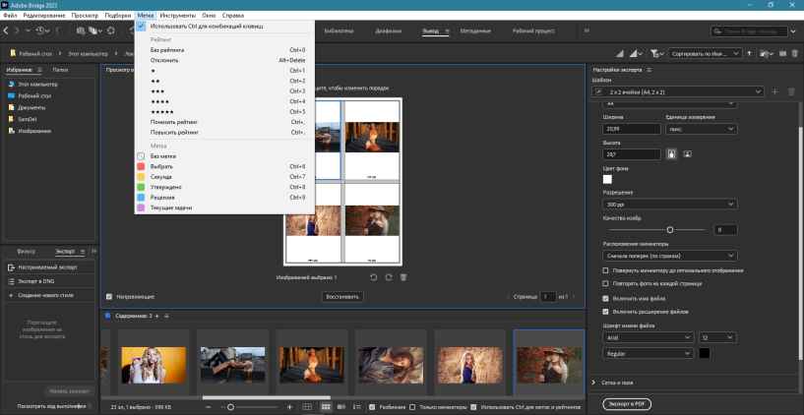This screenshot has height=415, width=804.
Task: Apply the green 'Утверждено' label
Action: tap(167, 186)
